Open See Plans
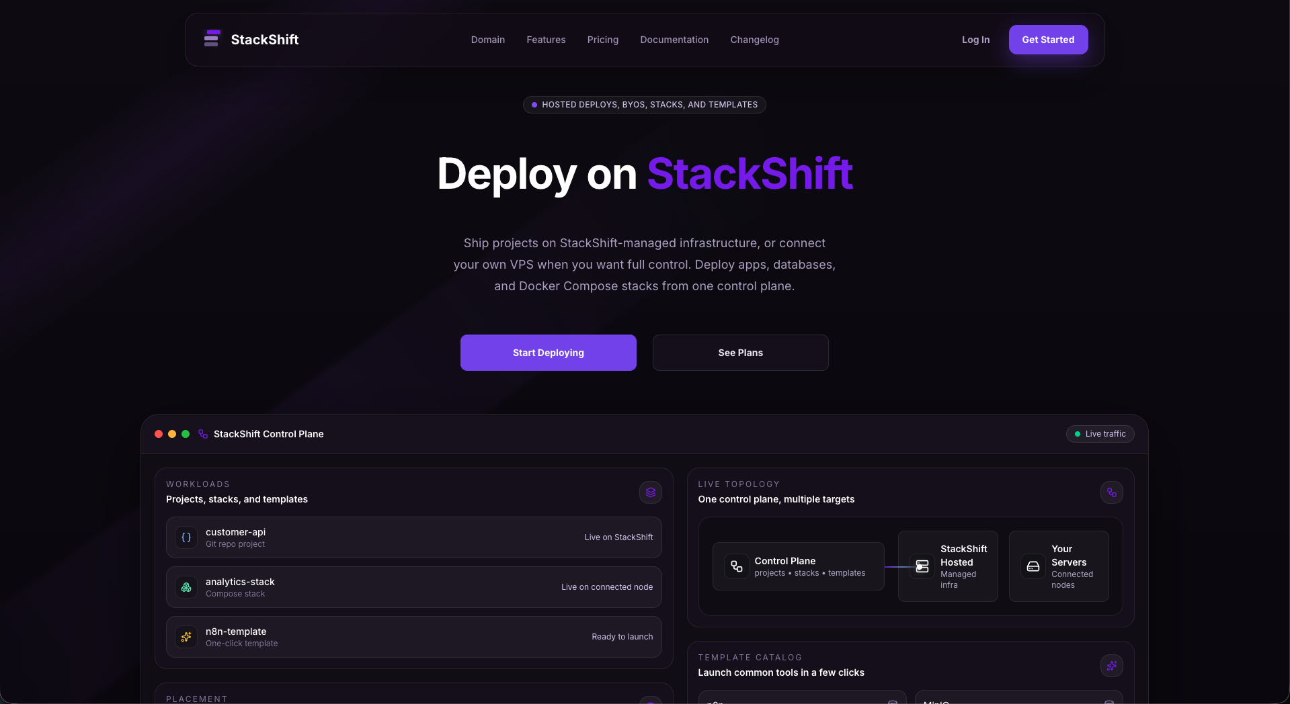Screen dimensions: 1290x704 (x=739, y=352)
